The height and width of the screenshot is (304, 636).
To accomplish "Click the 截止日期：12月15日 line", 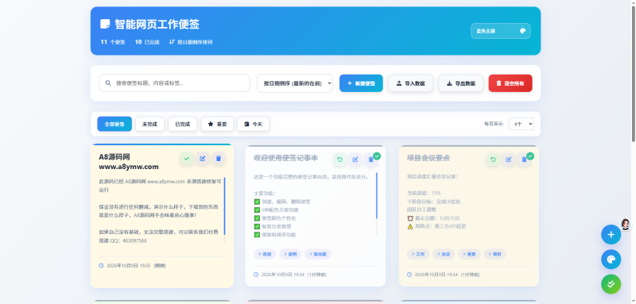I will [433, 217].
